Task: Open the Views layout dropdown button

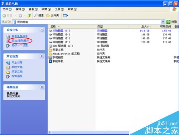Action: [66, 15]
